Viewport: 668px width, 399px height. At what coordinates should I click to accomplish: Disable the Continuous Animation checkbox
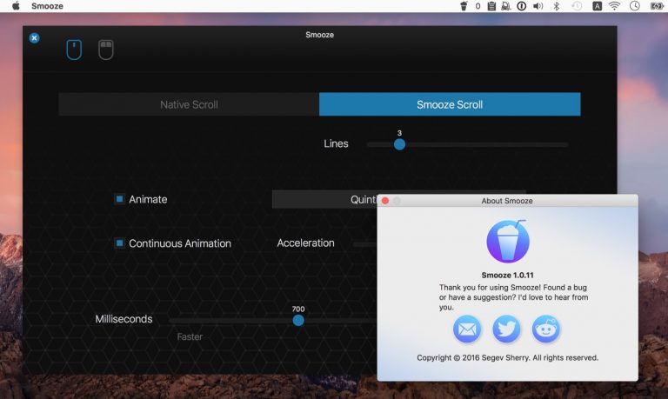point(120,243)
